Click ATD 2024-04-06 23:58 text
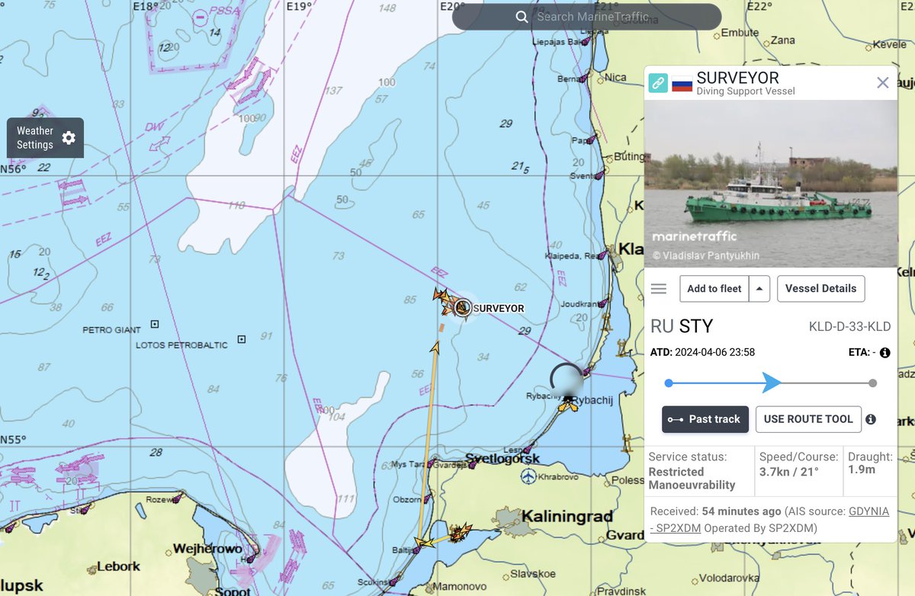The height and width of the screenshot is (596, 915). tap(702, 353)
